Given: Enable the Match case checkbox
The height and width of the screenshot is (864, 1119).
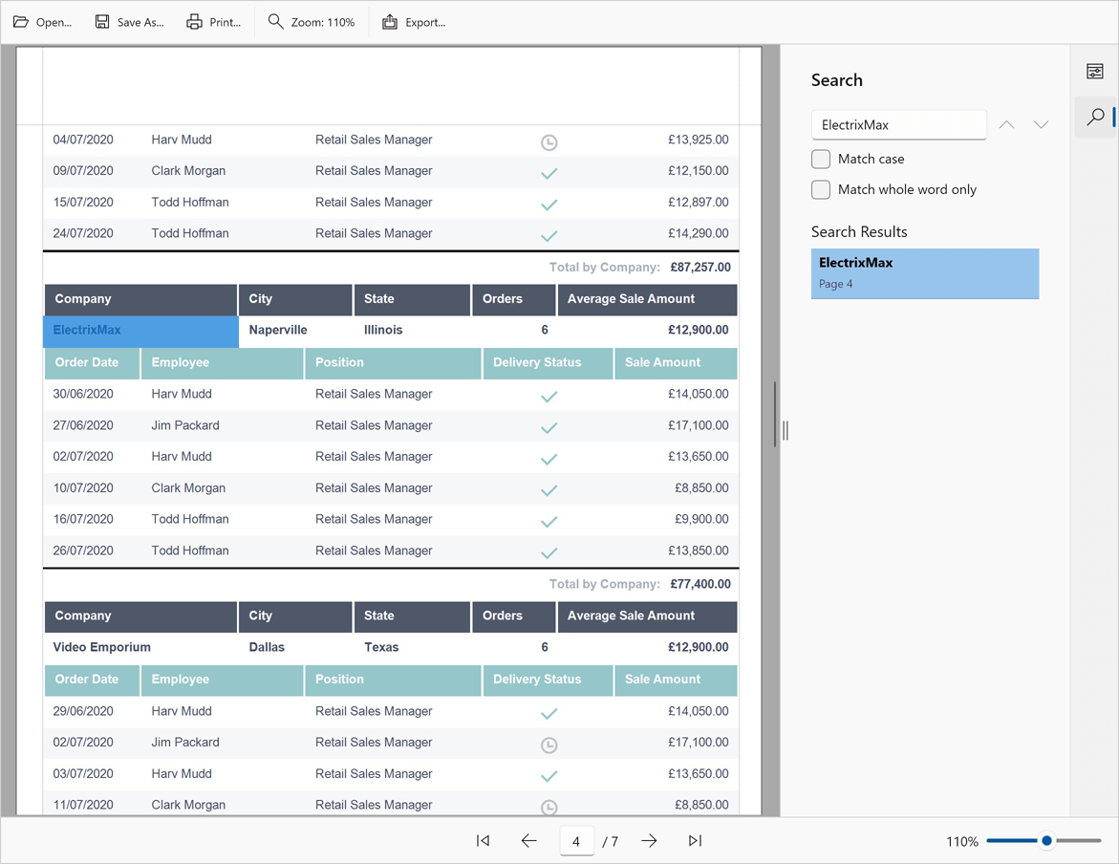Looking at the screenshot, I should 820,159.
